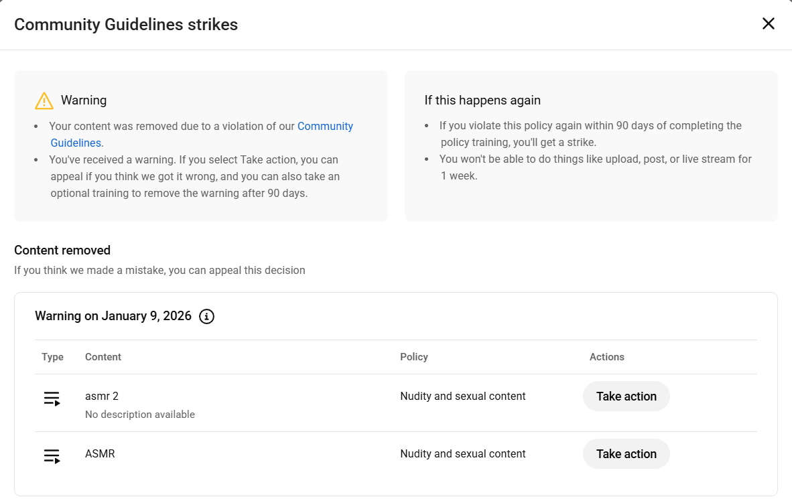Viewport: 792px width, 503px height.
Task: Click the "If this happens again" heading
Action: click(482, 100)
